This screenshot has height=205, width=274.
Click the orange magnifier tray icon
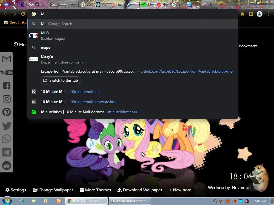coord(227,201)
